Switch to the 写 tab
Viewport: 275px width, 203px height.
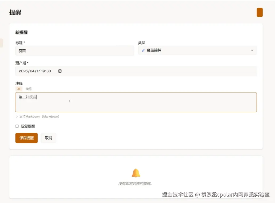pyautogui.click(x=19, y=89)
